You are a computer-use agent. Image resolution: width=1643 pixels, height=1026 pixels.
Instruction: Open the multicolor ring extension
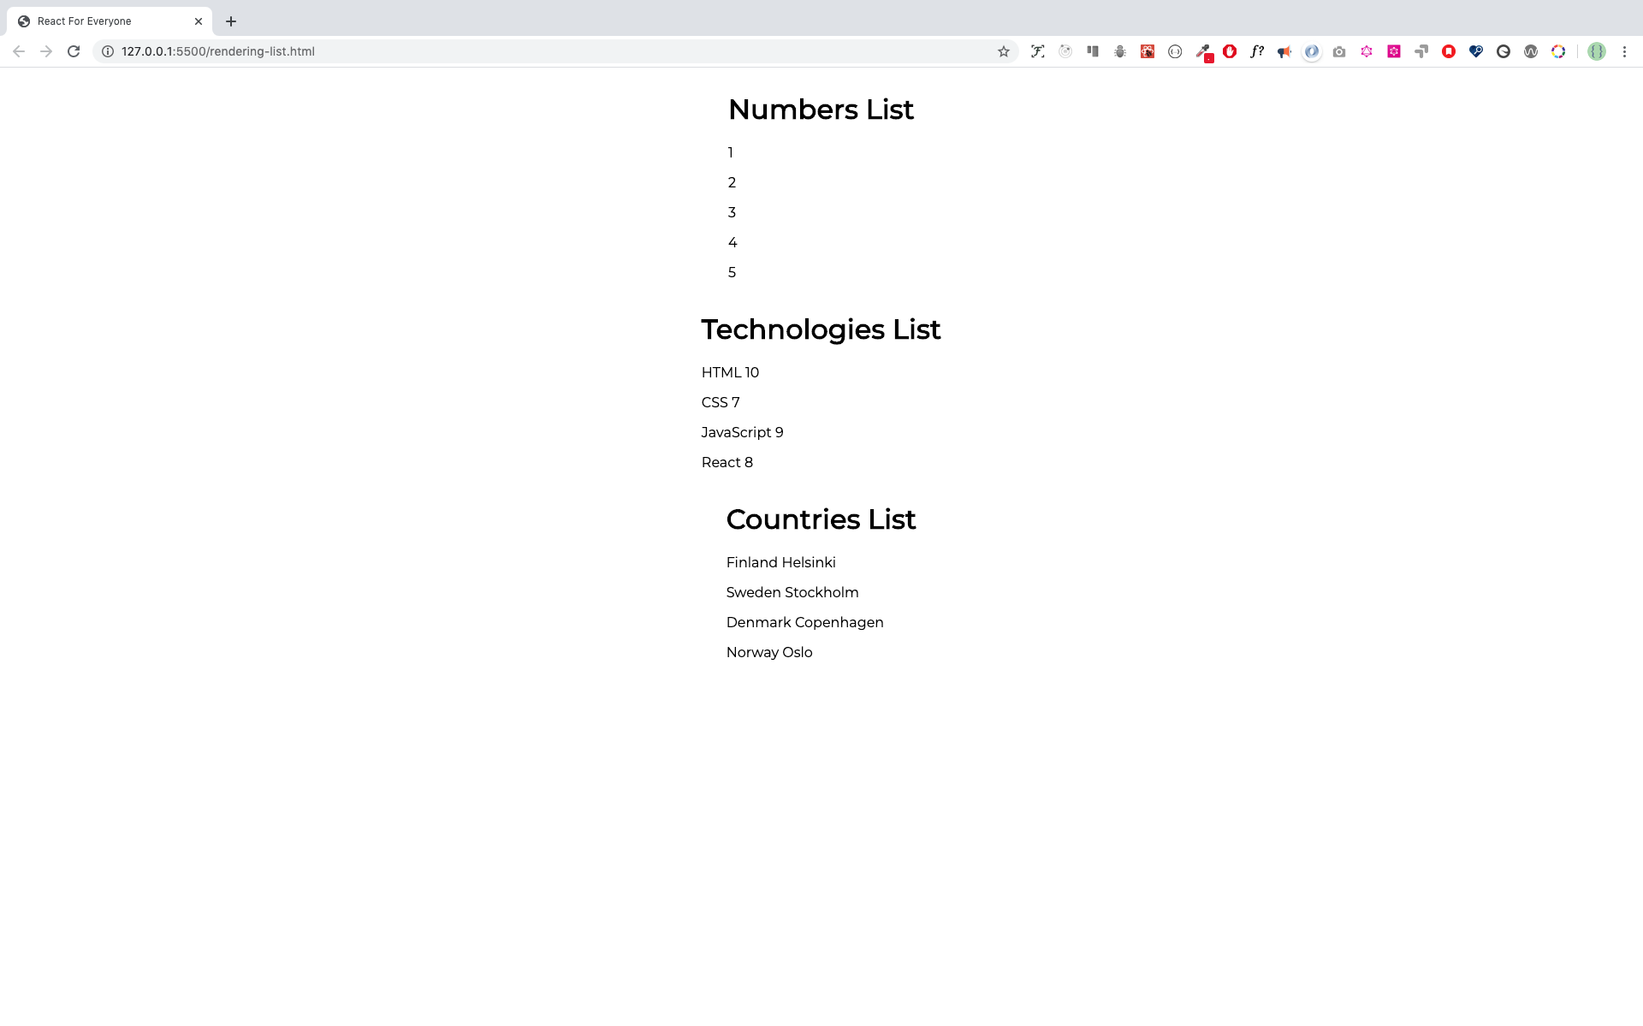click(1558, 51)
